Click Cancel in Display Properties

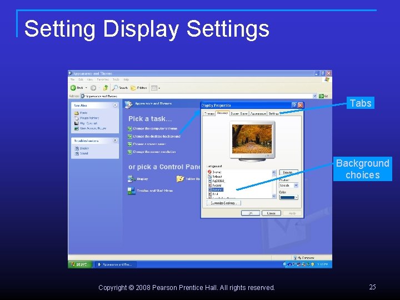pos(271,213)
